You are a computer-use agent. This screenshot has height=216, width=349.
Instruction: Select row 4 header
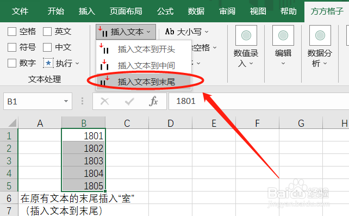(x=9, y=172)
